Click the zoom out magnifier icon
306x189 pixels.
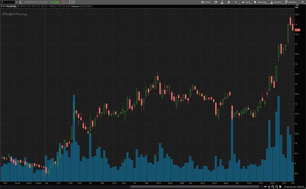pos(277,187)
